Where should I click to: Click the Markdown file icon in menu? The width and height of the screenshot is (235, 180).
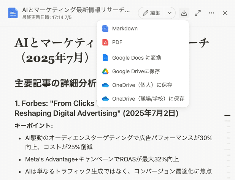coord(105,29)
